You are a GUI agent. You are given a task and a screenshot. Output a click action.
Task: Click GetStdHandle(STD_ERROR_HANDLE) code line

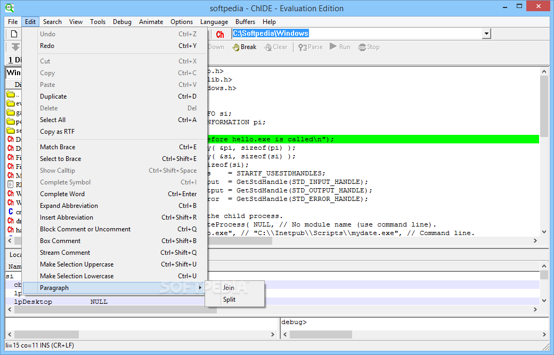(288, 199)
